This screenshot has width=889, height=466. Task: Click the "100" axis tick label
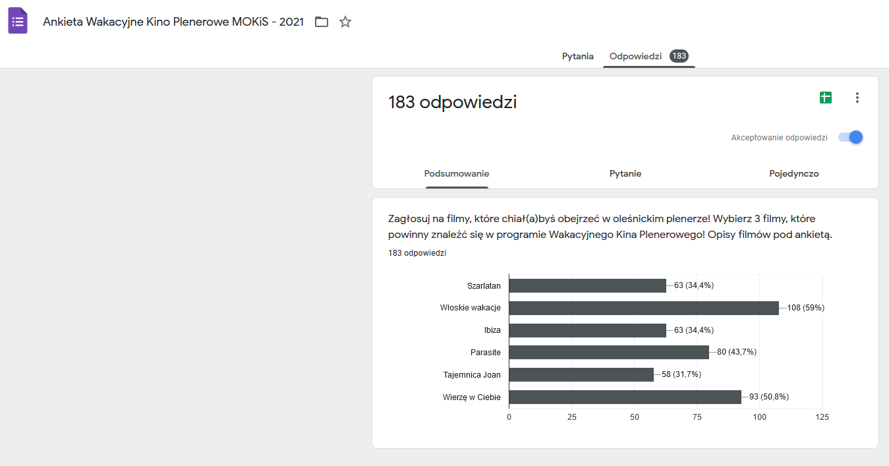pos(759,417)
